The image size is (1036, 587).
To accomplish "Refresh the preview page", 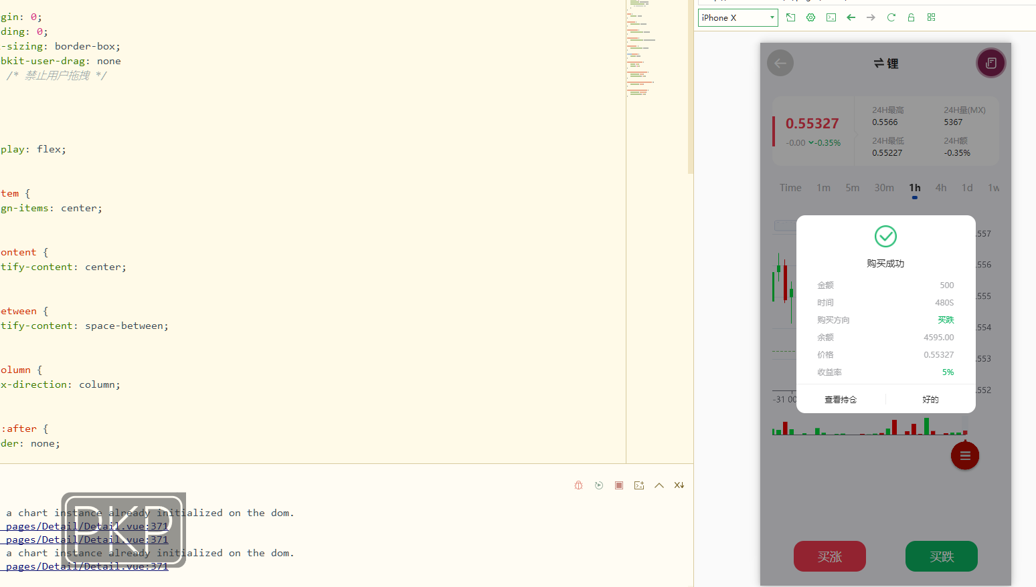I will tap(891, 17).
